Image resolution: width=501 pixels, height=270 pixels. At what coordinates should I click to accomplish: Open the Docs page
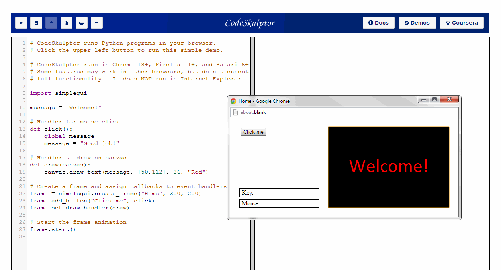[378, 23]
